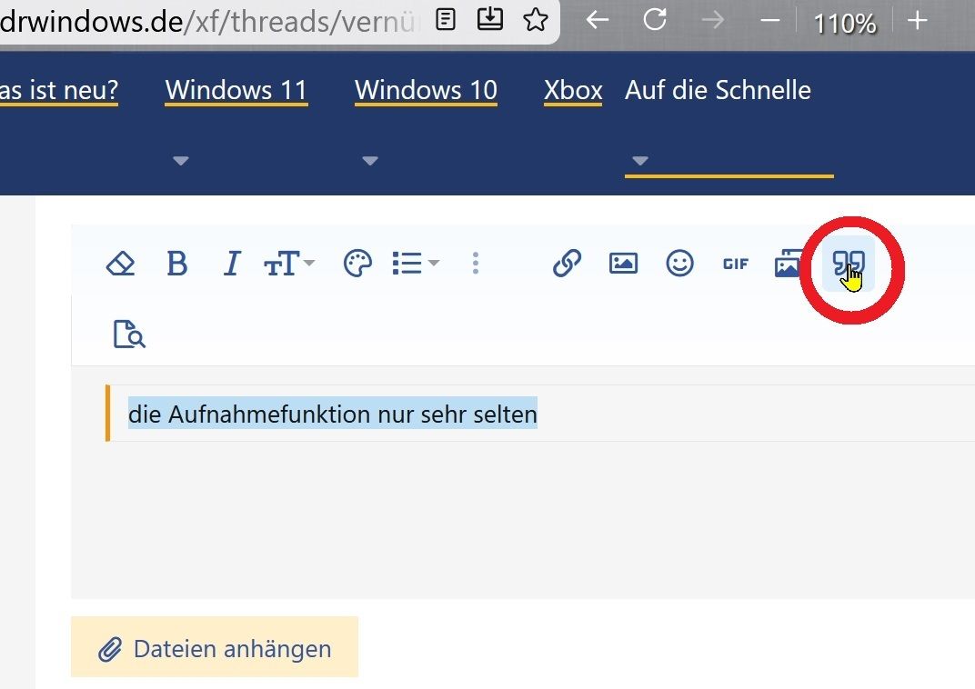Insert a link with the chain icon
Viewport: 975px width, 689px height.
tap(567, 265)
